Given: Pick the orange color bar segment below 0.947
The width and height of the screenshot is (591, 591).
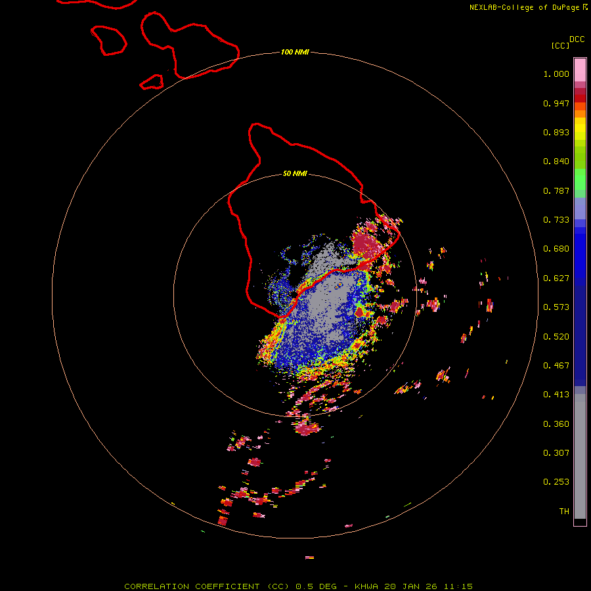Looking at the screenshot, I should [580, 114].
